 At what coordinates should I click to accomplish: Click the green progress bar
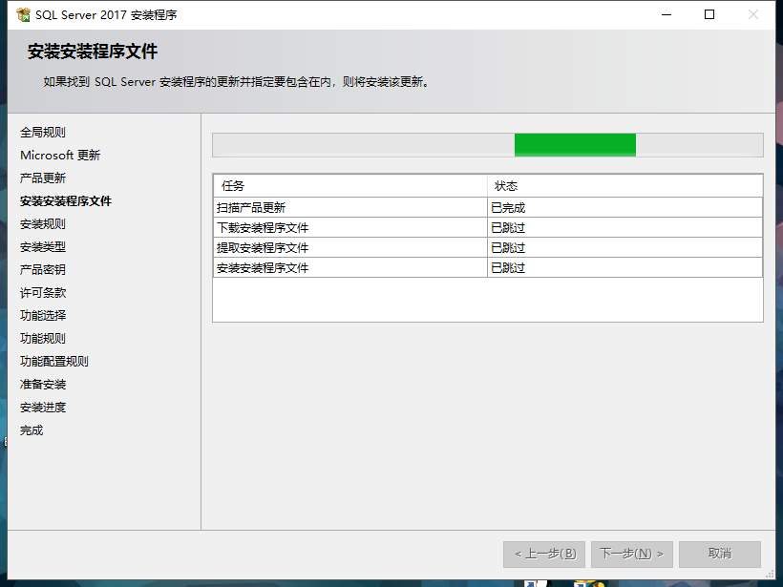coord(574,144)
